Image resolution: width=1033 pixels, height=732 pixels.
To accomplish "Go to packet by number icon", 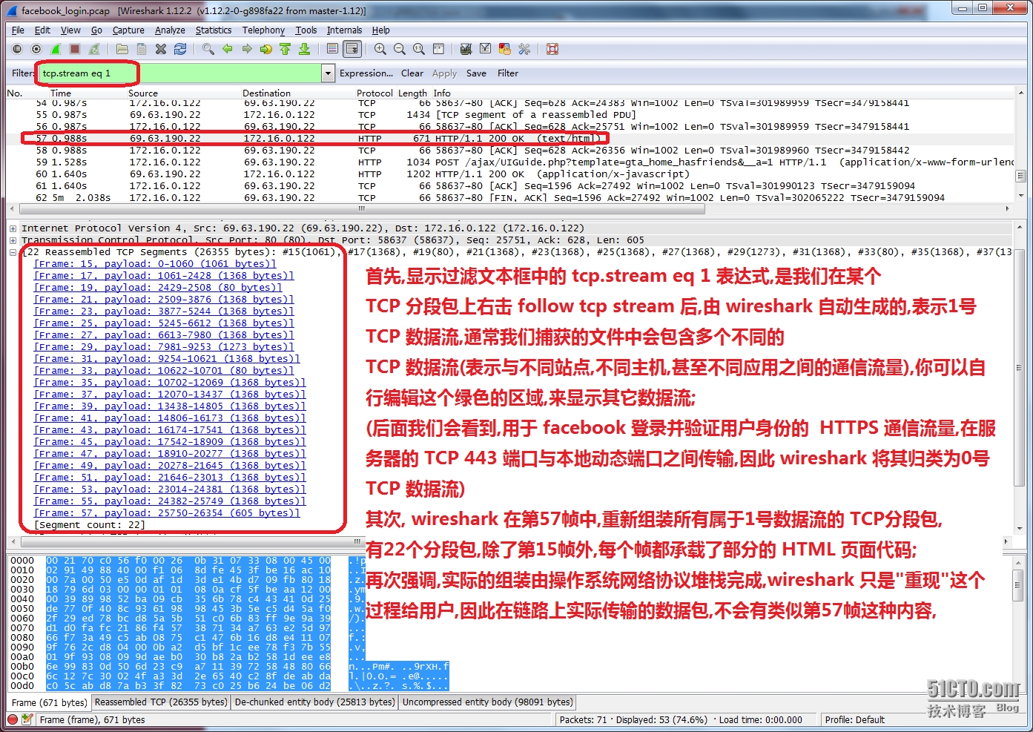I will coord(266,49).
